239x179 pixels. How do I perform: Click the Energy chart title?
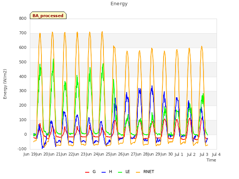119,4
